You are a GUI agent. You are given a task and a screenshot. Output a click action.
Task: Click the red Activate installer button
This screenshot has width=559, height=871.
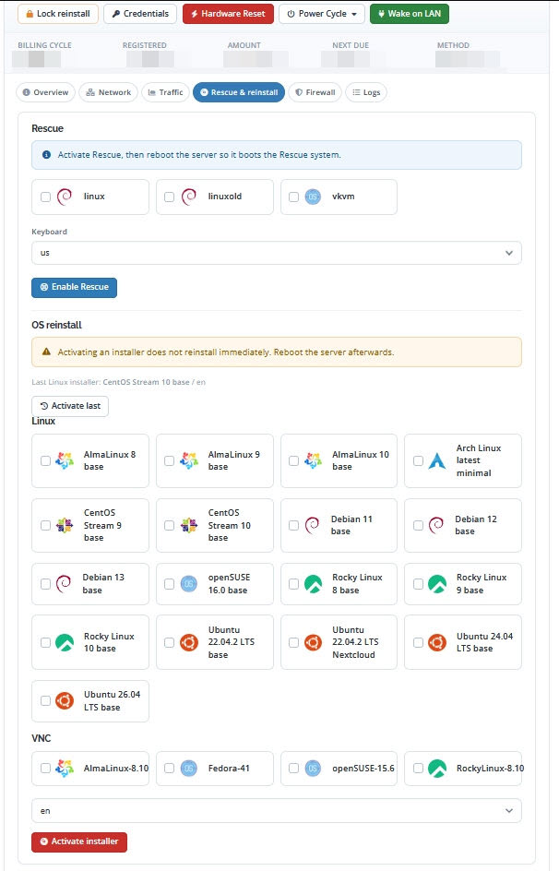79,841
